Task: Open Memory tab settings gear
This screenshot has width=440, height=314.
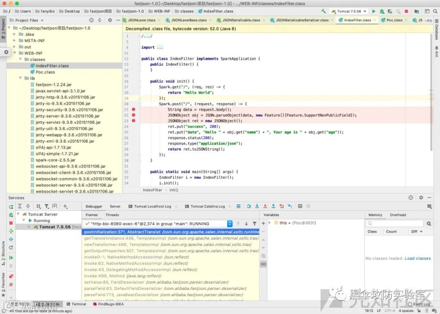Action: click(429, 223)
